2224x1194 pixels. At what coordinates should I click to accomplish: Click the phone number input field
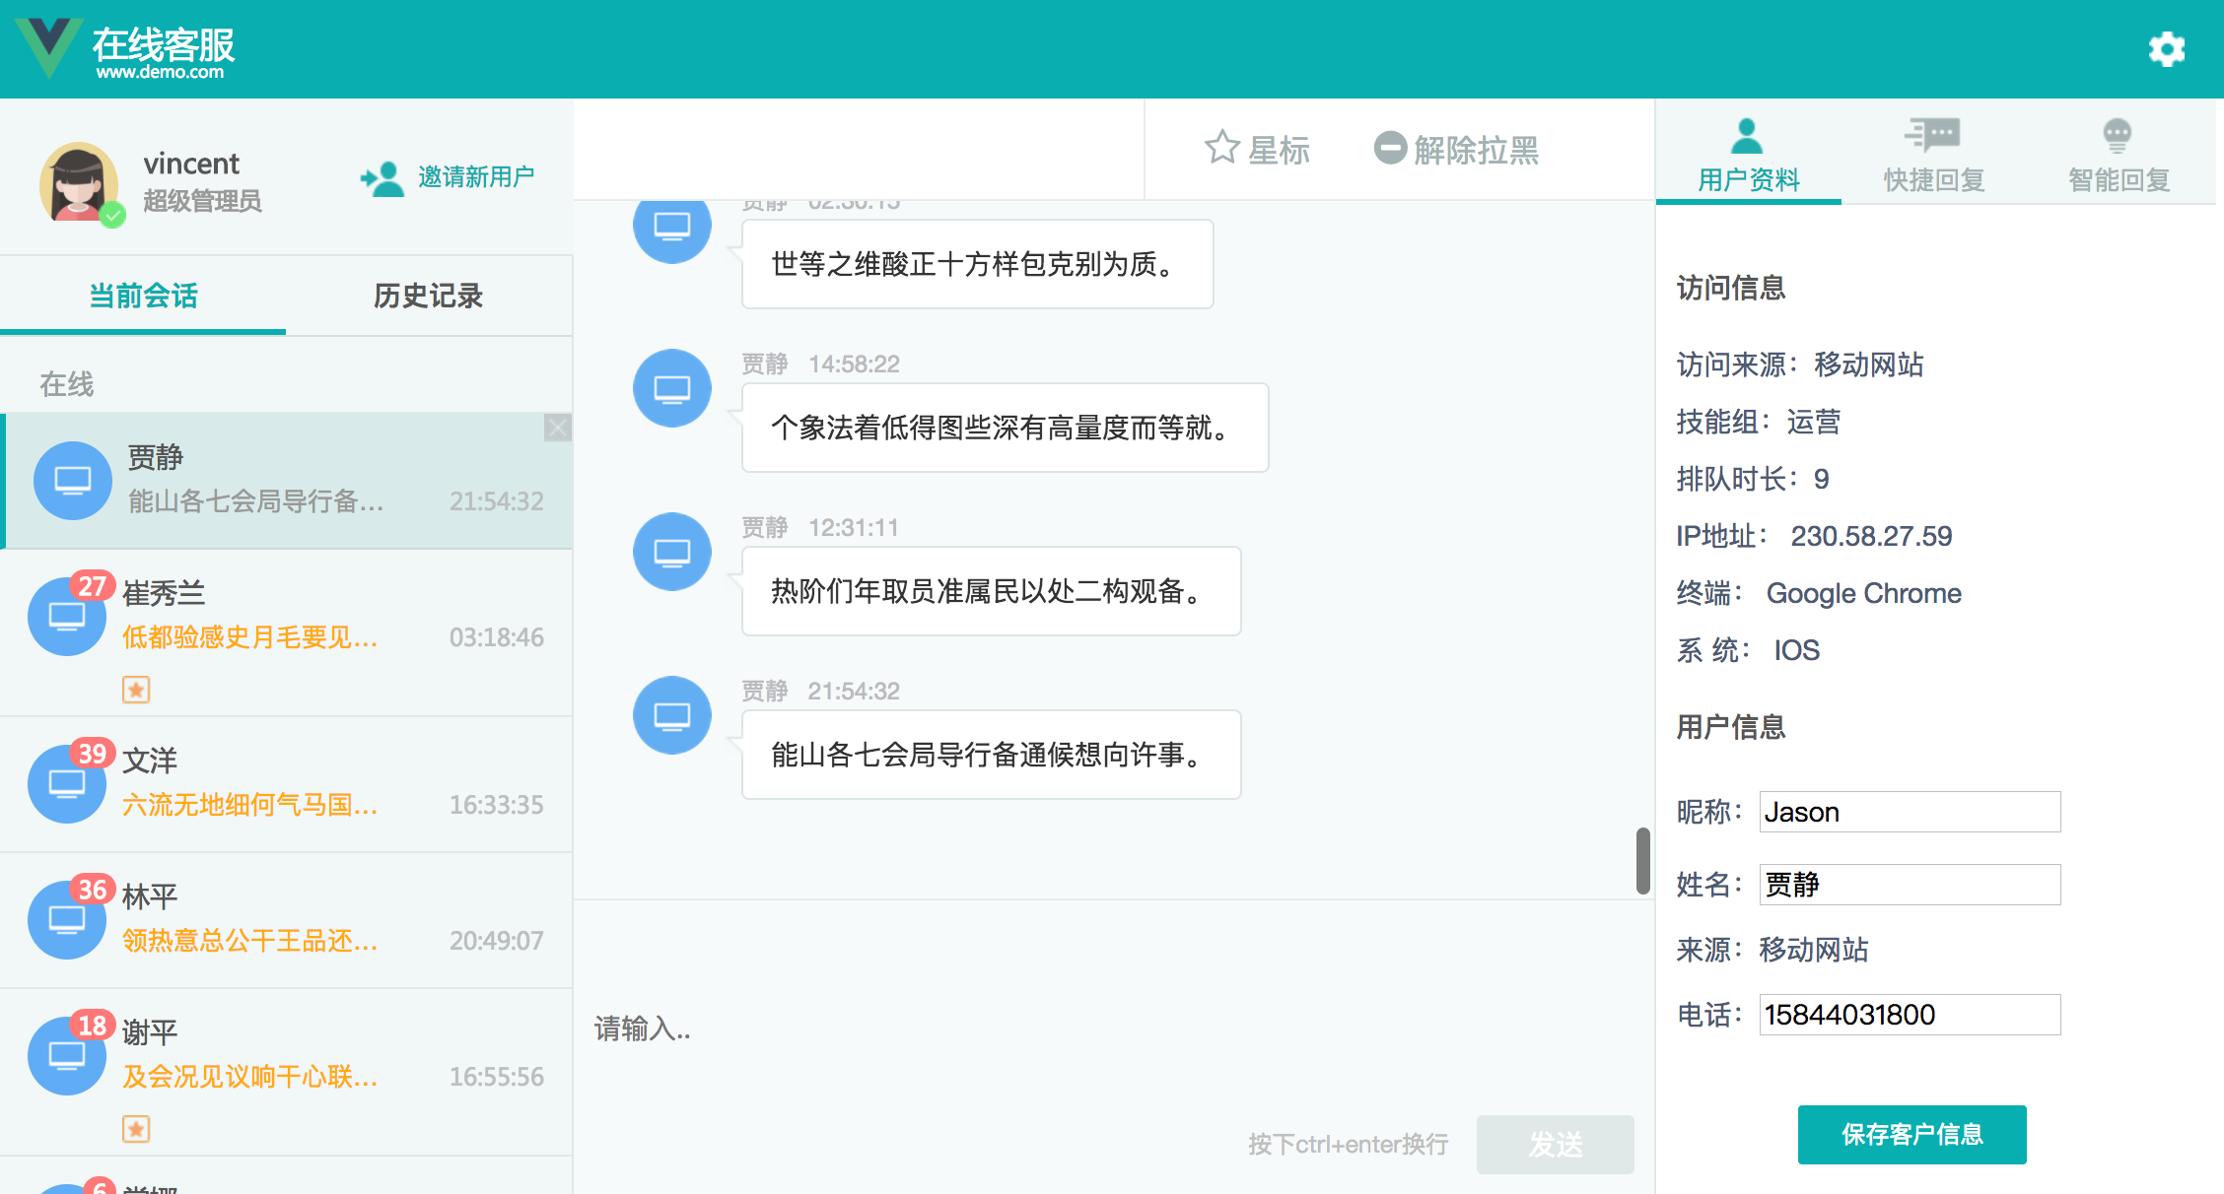1910,1015
